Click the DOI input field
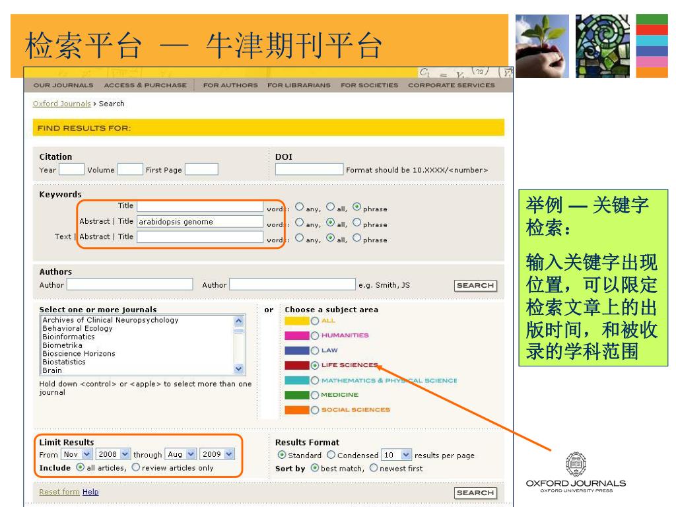The width and height of the screenshot is (676, 507). [309, 169]
